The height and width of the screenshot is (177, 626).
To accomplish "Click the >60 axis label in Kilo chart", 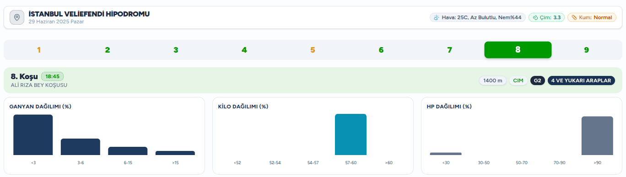I will coord(389,163).
